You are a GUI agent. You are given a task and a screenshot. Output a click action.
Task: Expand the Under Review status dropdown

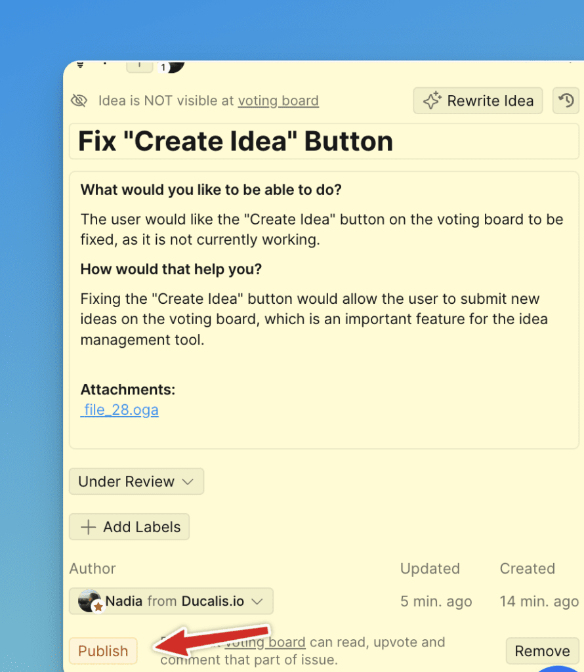click(x=136, y=481)
